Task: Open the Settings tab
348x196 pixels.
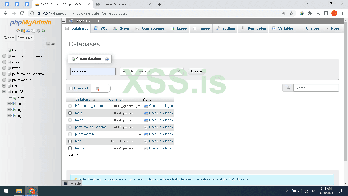Action: [225, 29]
